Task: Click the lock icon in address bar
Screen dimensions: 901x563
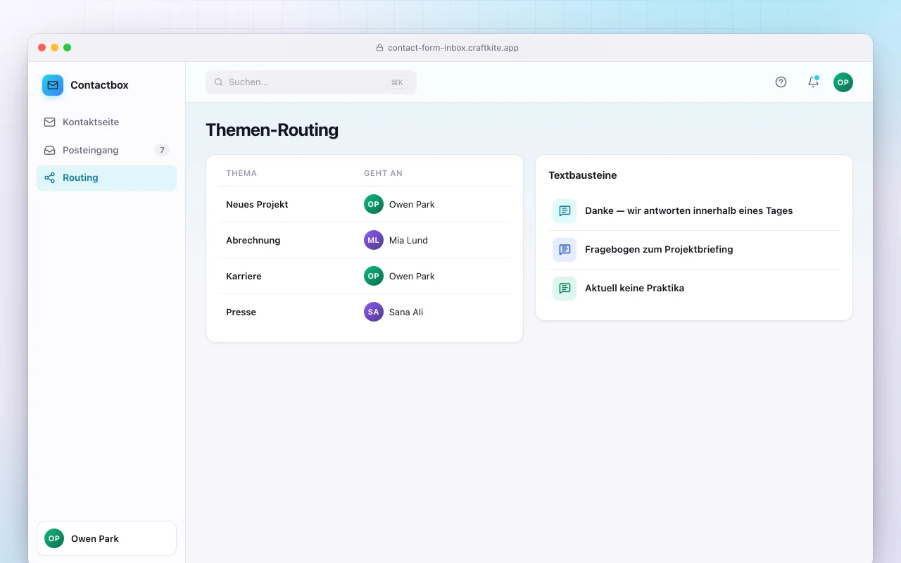Action: pos(380,48)
